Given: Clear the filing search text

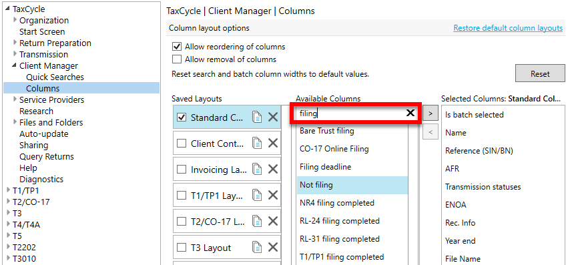Looking at the screenshot, I should [x=410, y=113].
